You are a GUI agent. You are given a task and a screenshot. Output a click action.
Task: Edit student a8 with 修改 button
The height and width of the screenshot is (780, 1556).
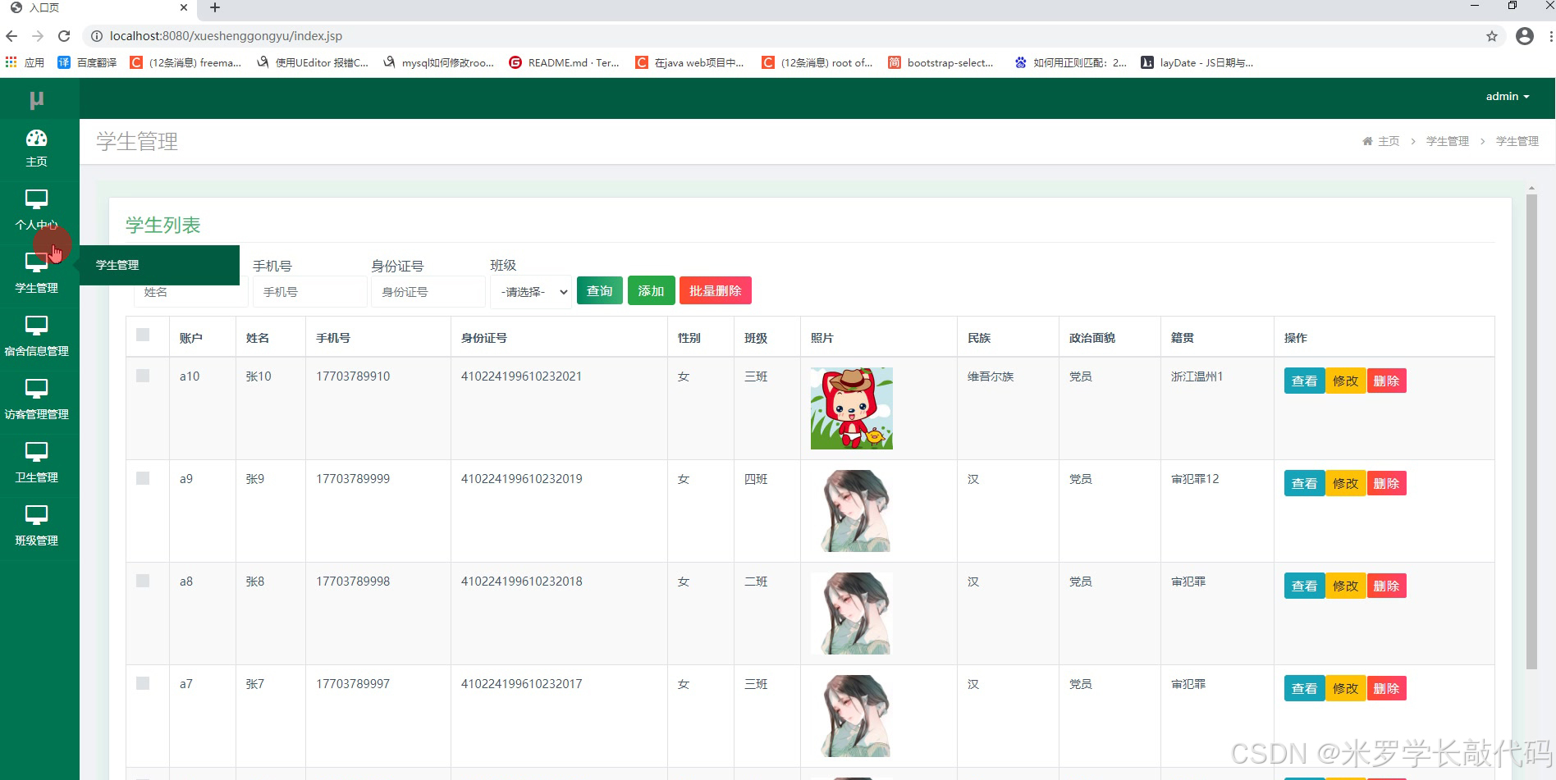1345,586
